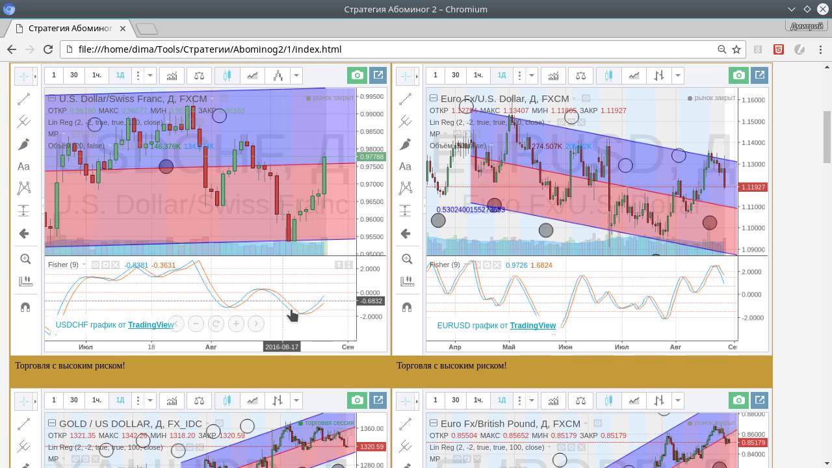
Task: Select crosshair cursor tool in USDCHF chart
Action: (24, 76)
